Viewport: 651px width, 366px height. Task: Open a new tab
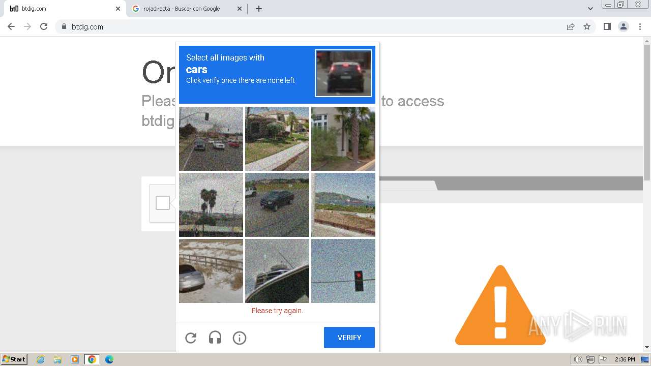click(x=259, y=9)
